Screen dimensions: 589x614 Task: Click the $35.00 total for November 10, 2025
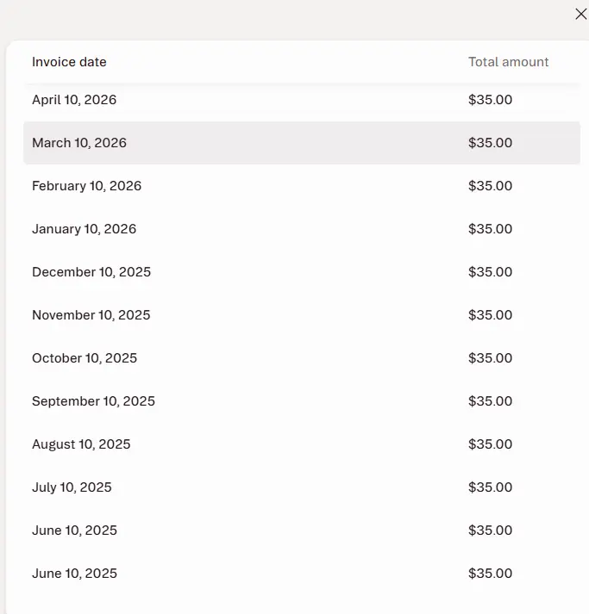point(490,315)
